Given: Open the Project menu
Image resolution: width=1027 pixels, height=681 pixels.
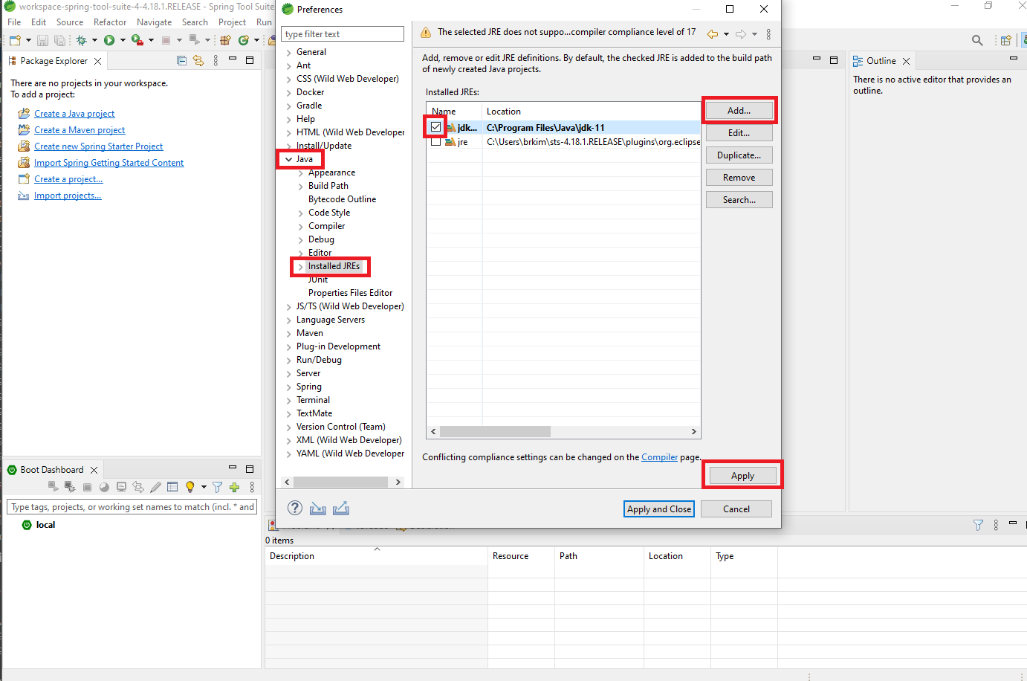Looking at the screenshot, I should pos(232,22).
